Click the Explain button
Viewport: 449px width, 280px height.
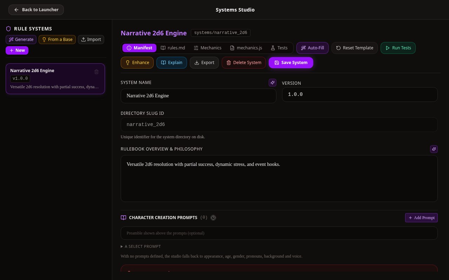[x=172, y=63]
